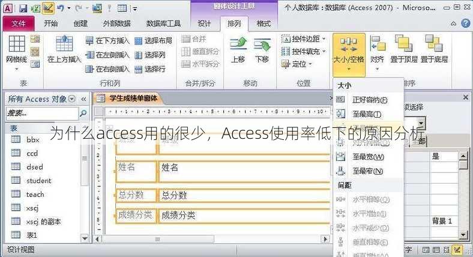Click 置于底层 send to back
This screenshot has height=257, width=473.
click(x=434, y=49)
